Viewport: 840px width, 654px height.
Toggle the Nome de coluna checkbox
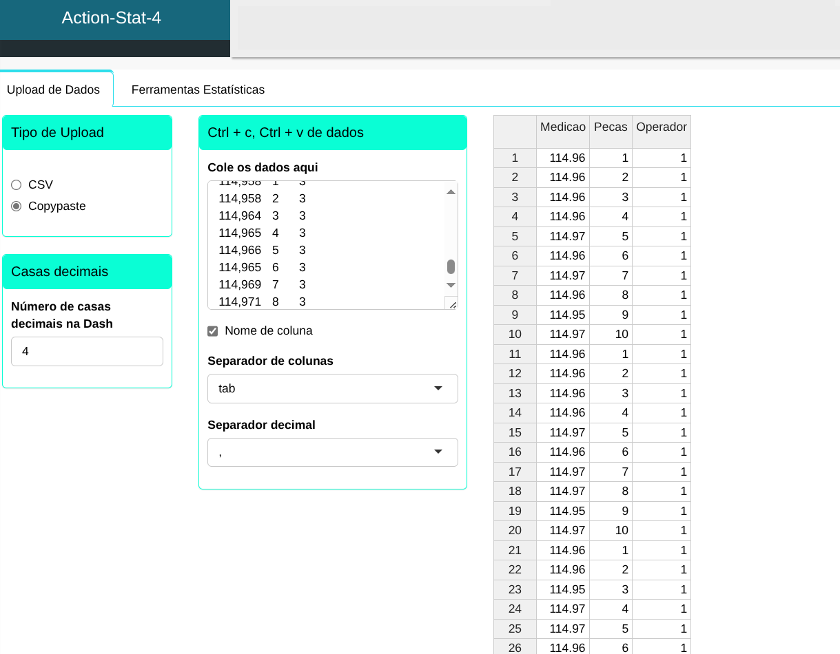tap(213, 331)
